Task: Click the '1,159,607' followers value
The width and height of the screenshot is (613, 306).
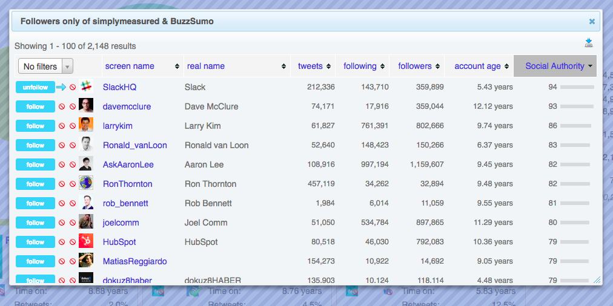Action: 427,164
